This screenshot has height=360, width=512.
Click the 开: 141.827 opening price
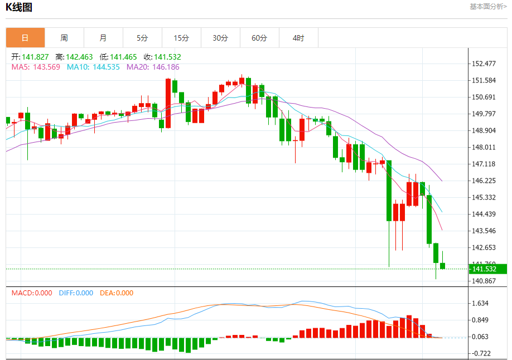(30, 57)
